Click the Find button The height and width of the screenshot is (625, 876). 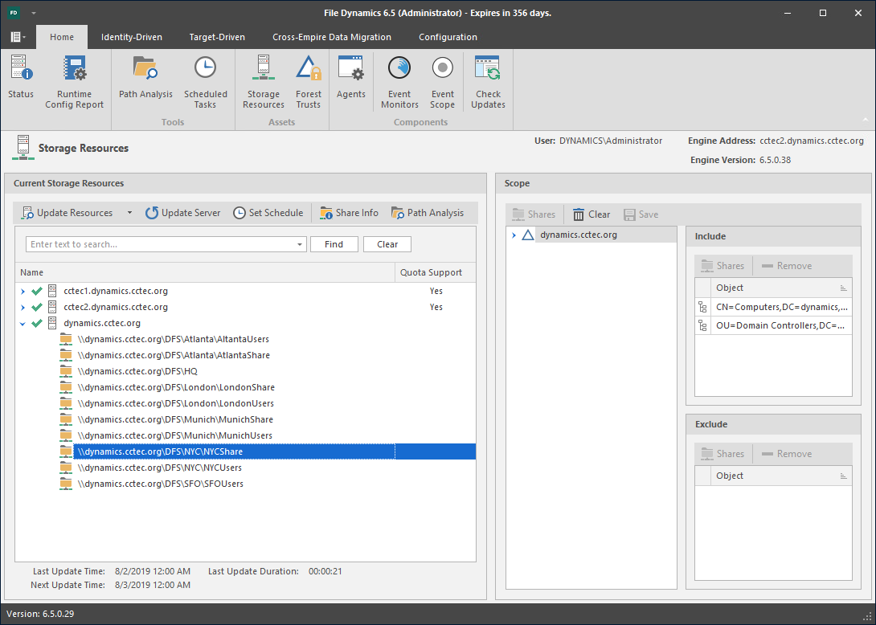[334, 244]
